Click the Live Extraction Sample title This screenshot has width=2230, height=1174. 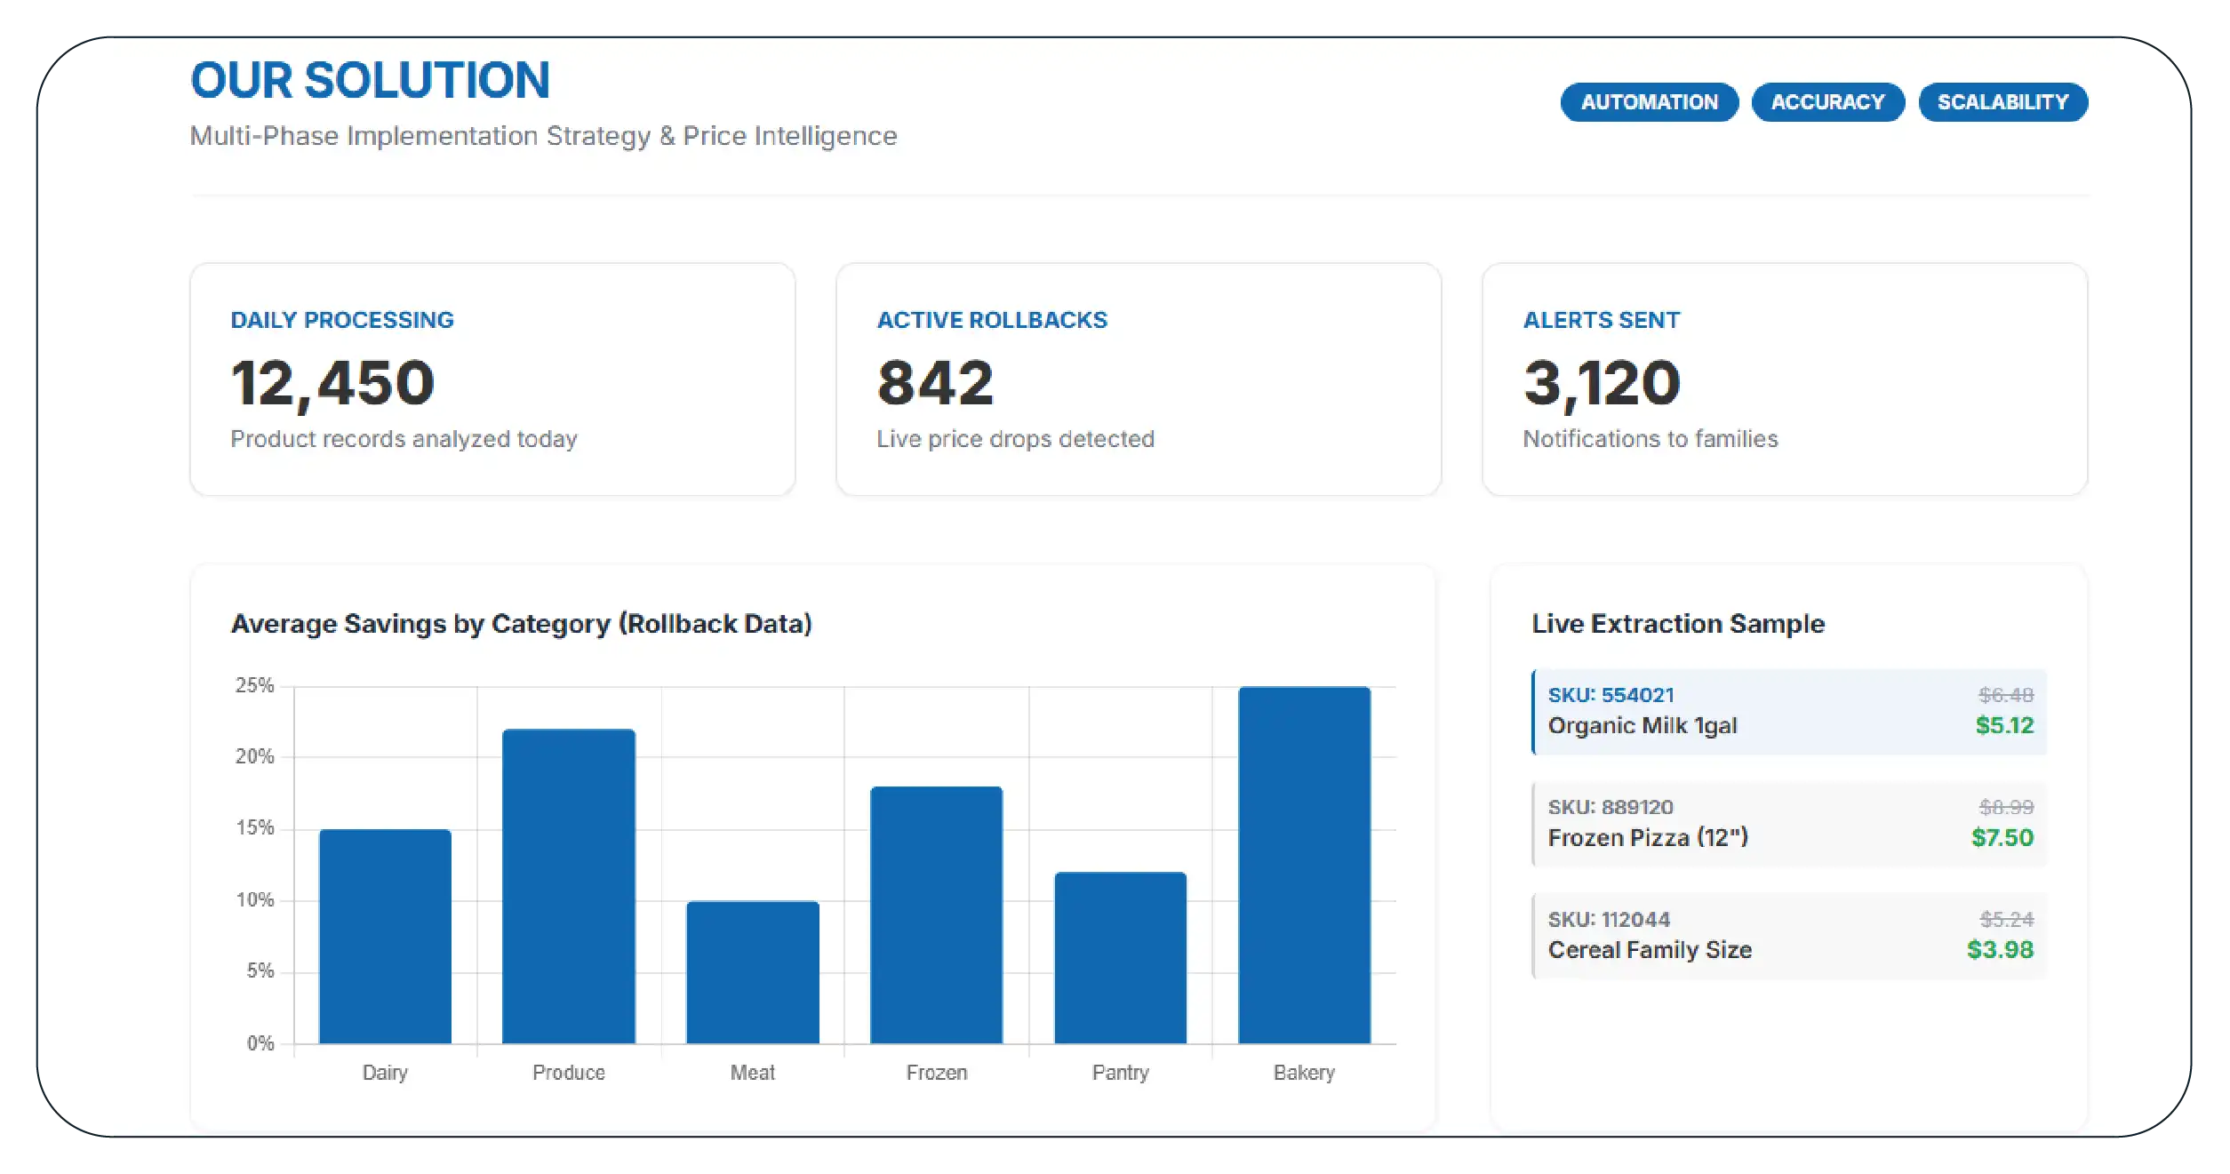1677,624
